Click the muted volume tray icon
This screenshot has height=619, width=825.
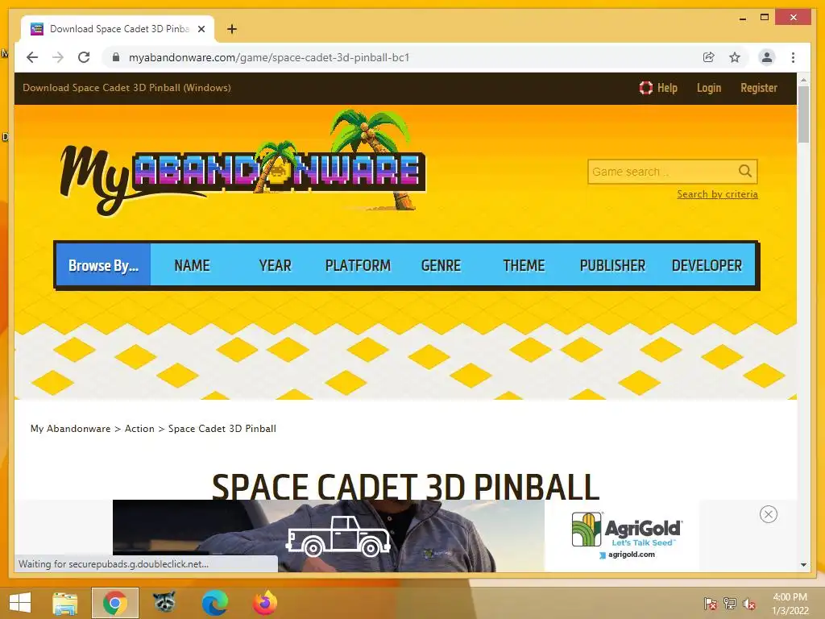(x=749, y=604)
